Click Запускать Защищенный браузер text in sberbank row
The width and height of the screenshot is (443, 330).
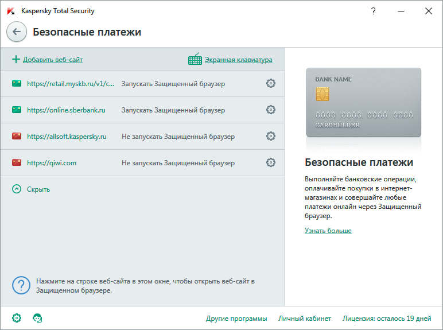[x=173, y=110]
